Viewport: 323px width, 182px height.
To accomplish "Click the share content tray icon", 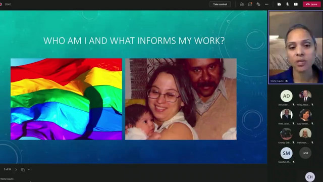I will (296, 4).
